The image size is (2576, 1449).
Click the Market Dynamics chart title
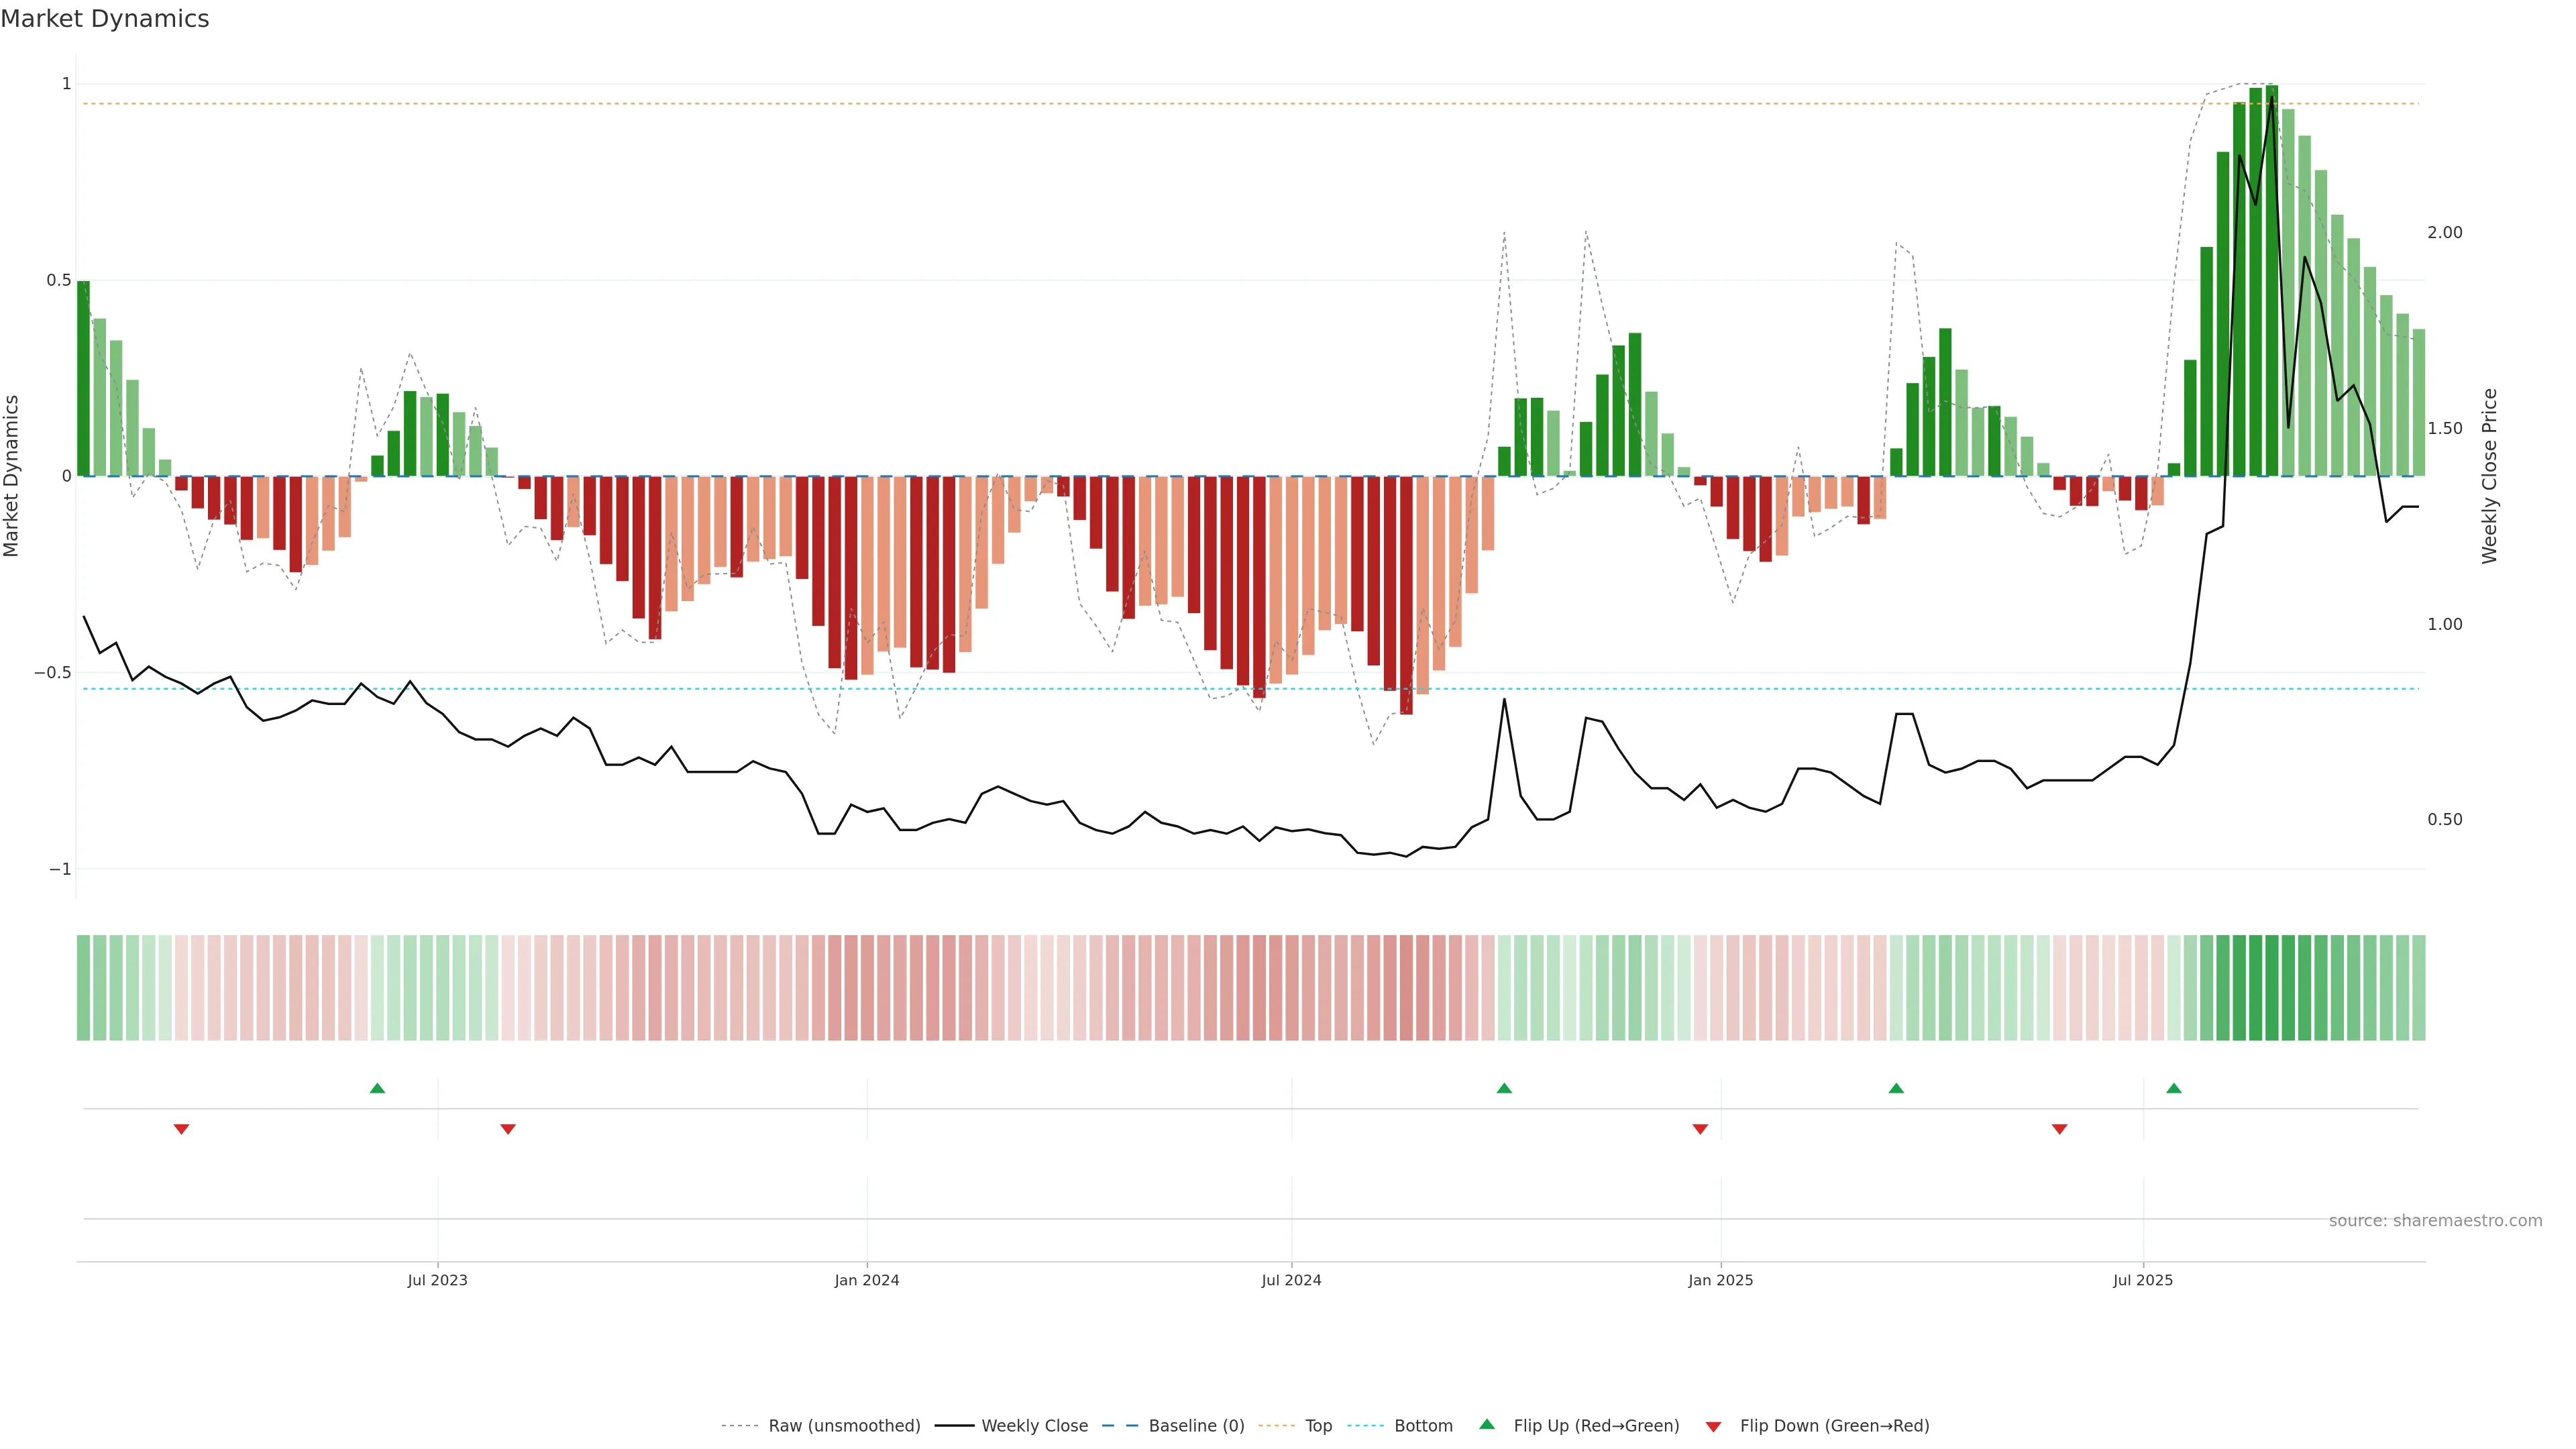pyautogui.click(x=105, y=19)
